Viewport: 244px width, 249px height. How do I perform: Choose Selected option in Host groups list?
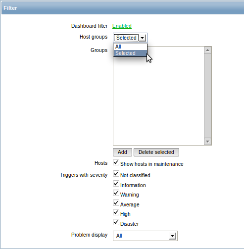(130, 53)
